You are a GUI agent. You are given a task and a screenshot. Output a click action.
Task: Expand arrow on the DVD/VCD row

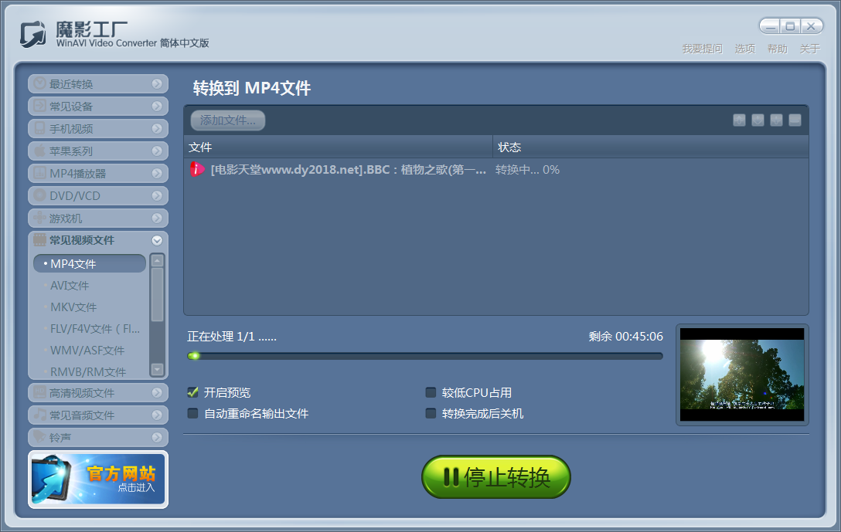(157, 195)
